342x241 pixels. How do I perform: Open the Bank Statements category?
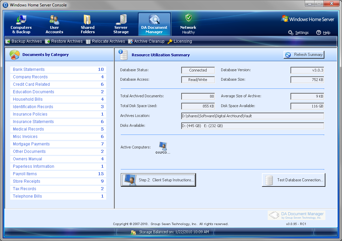58,69
